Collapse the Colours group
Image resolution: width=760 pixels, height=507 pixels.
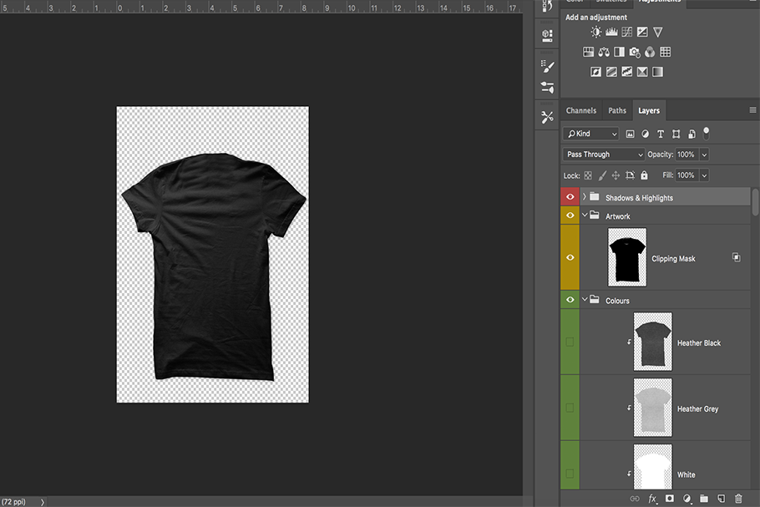[x=584, y=300]
